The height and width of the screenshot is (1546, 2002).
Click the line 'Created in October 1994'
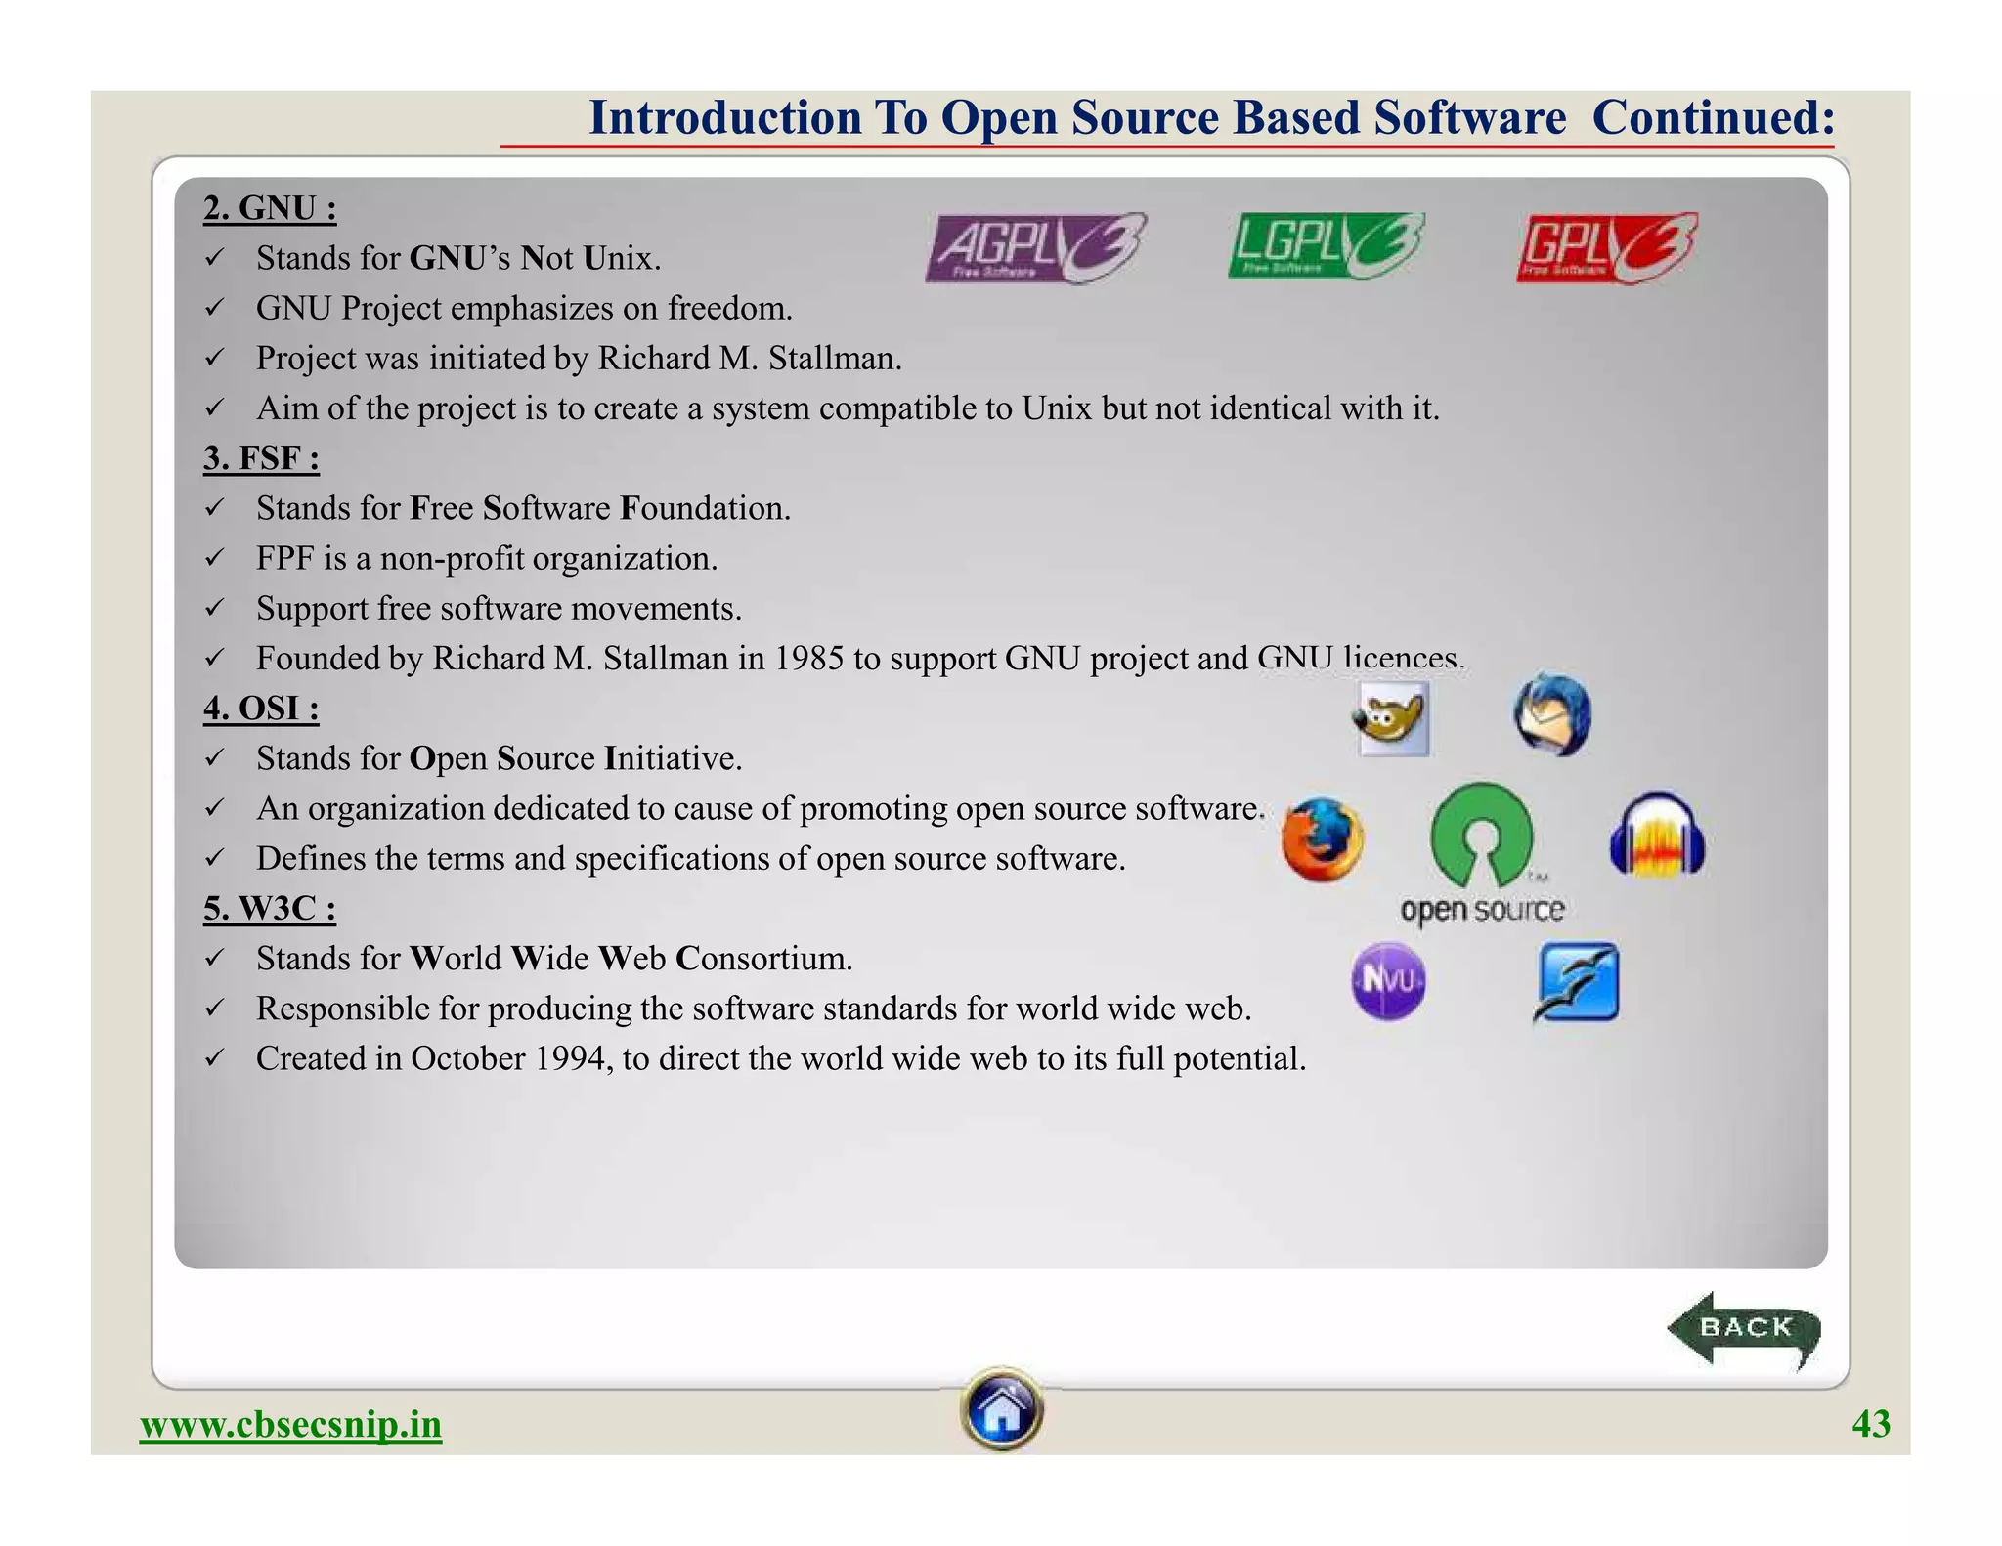781,1059
